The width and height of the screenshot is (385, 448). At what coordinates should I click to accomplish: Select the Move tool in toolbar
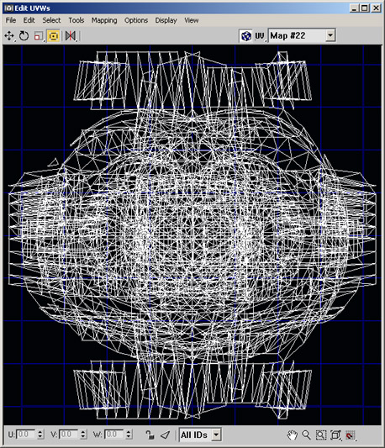point(9,36)
